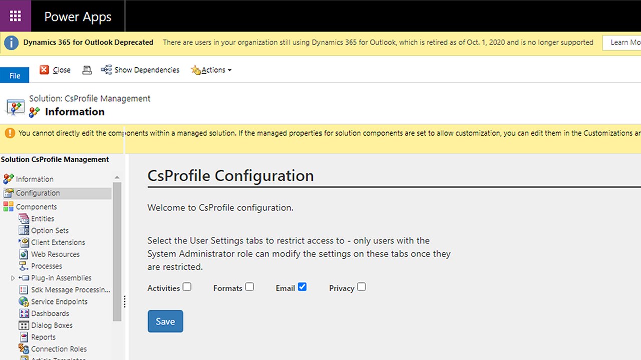The image size is (641, 360).
Task: Check the Privacy checkbox
Action: tap(361, 287)
